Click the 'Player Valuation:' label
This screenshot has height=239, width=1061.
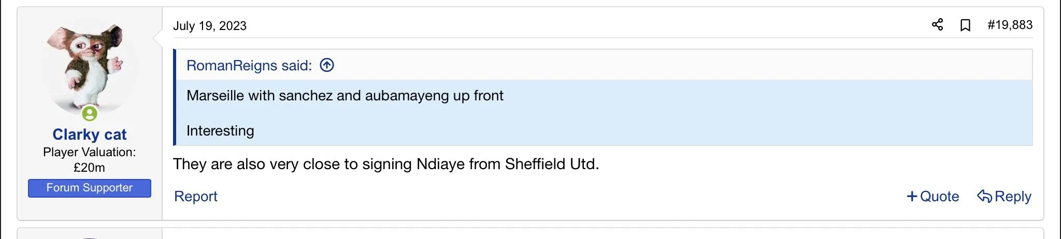coord(89,152)
